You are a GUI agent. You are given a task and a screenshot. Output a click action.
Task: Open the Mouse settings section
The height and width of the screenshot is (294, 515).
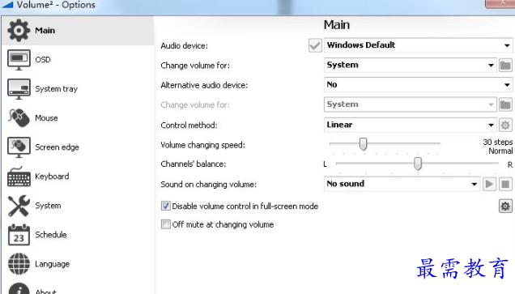tap(46, 118)
